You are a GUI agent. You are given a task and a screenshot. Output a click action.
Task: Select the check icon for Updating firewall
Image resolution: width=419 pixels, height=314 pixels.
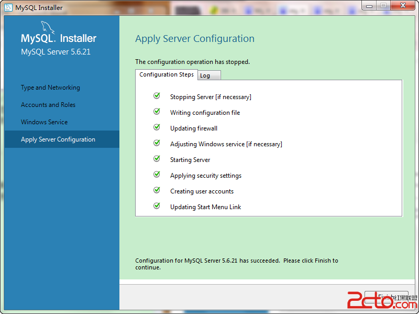[157, 127]
